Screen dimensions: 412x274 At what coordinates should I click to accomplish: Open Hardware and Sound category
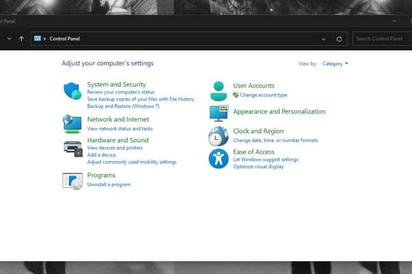click(x=117, y=140)
